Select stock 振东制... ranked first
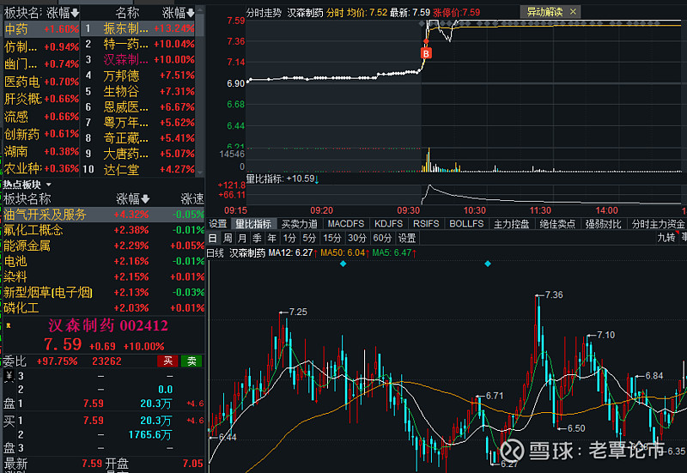 pos(138,28)
